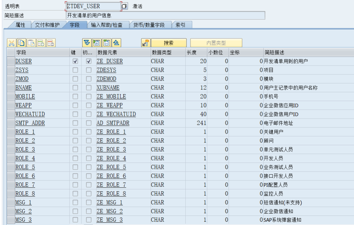The image size is (354, 225).
Task: Click the Paste clipboard toolbar icon
Action: point(31,43)
